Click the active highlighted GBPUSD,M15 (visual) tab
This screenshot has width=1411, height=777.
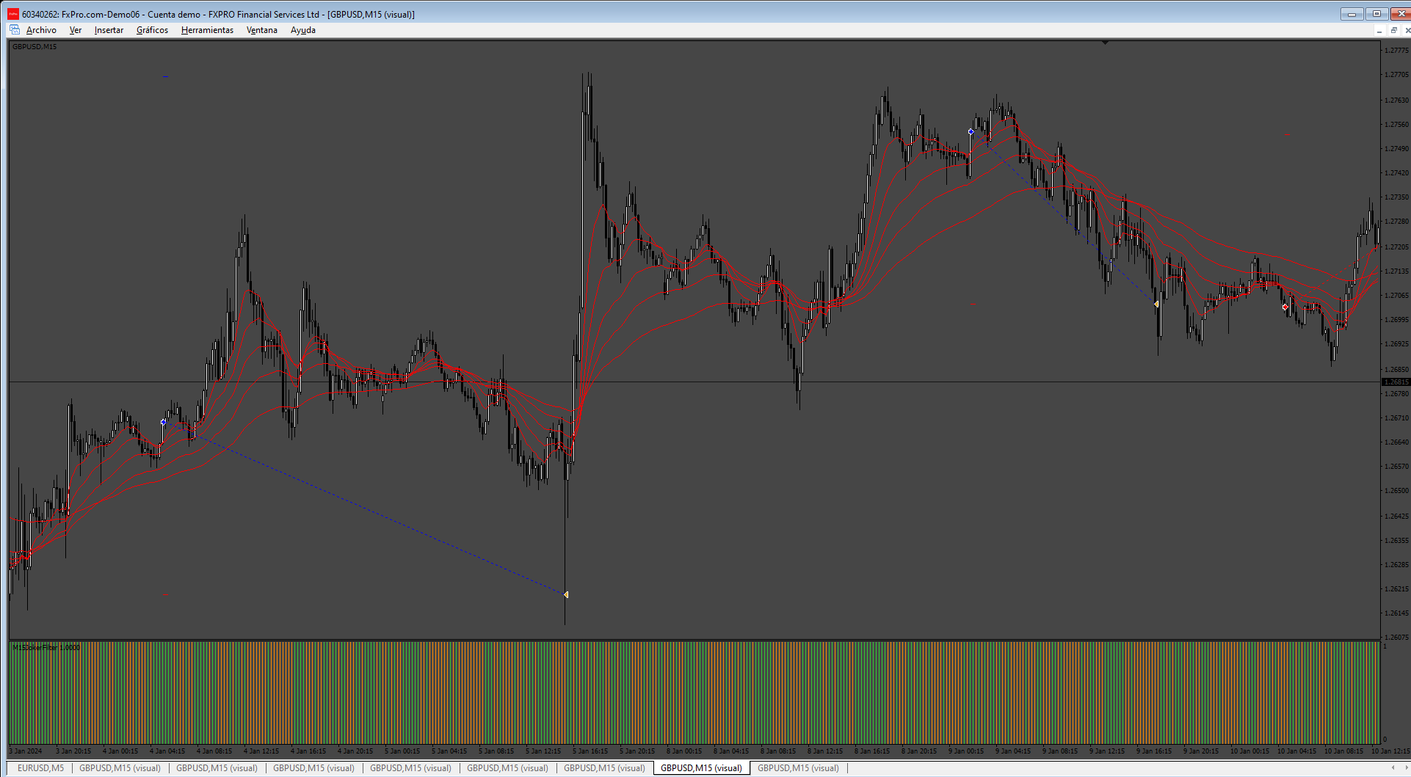click(701, 768)
